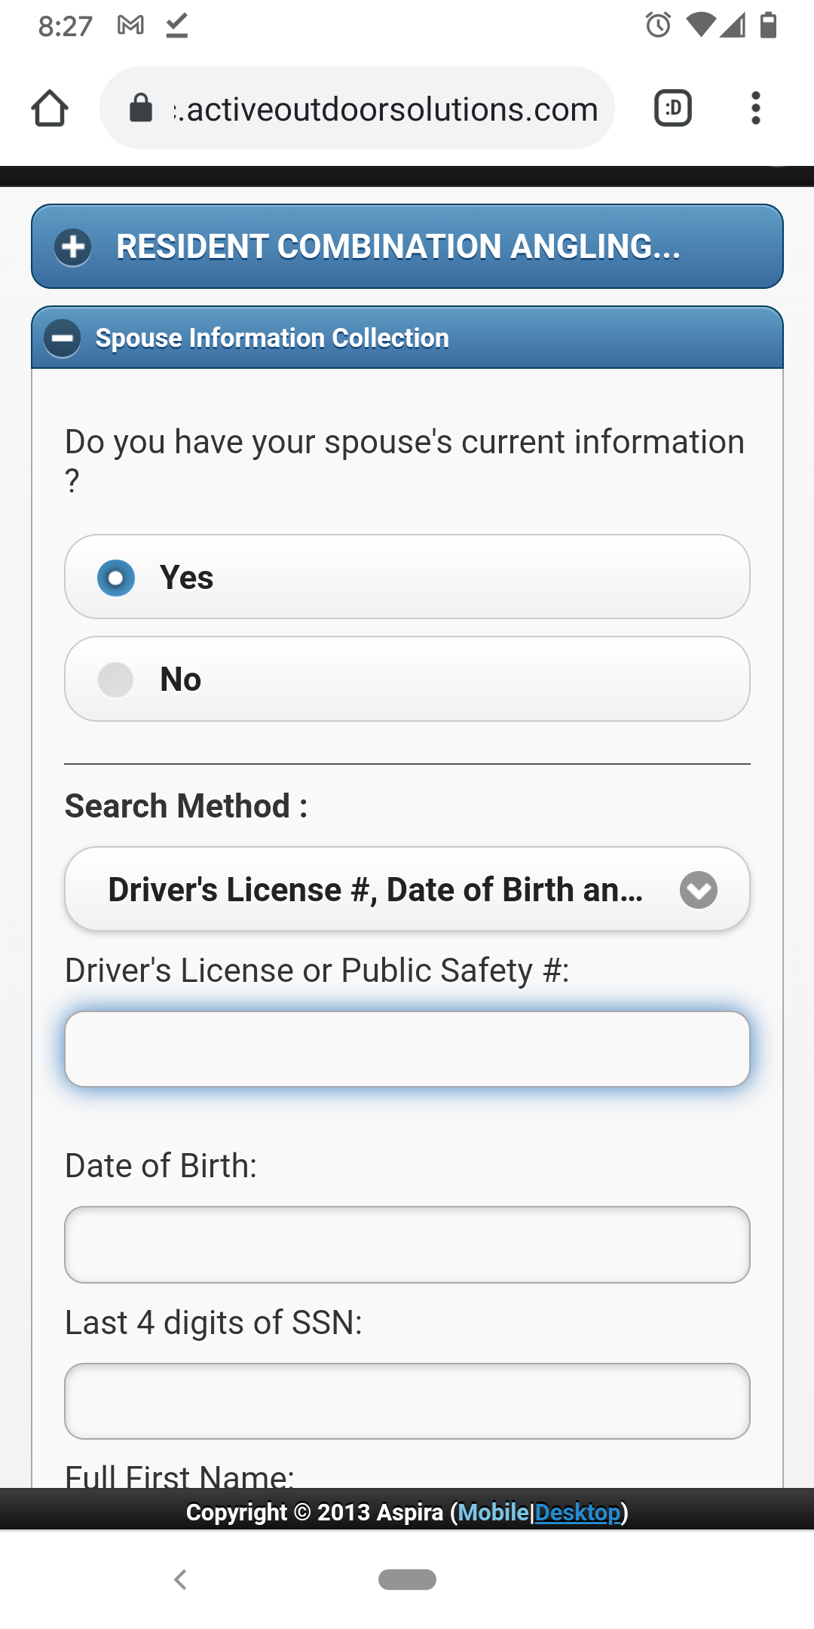Switch to the Mobile site link
The width and height of the screenshot is (814, 1629).
(x=494, y=1512)
